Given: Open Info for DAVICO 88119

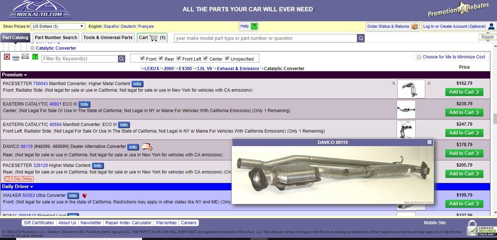Looking at the screenshot, I should coord(133,147).
